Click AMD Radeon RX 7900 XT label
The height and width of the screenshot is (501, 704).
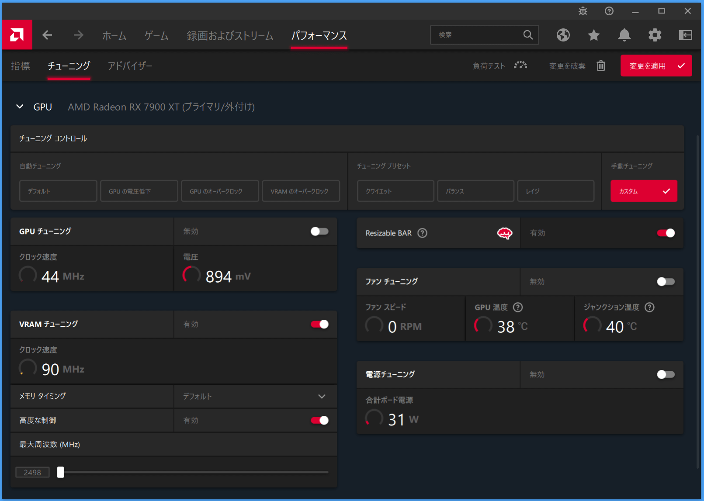pos(161,107)
